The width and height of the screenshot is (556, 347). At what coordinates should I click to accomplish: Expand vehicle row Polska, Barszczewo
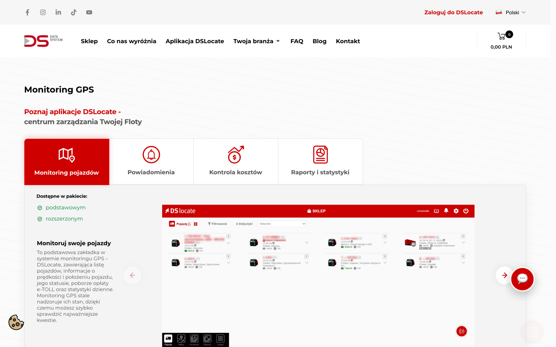pyautogui.click(x=228, y=263)
